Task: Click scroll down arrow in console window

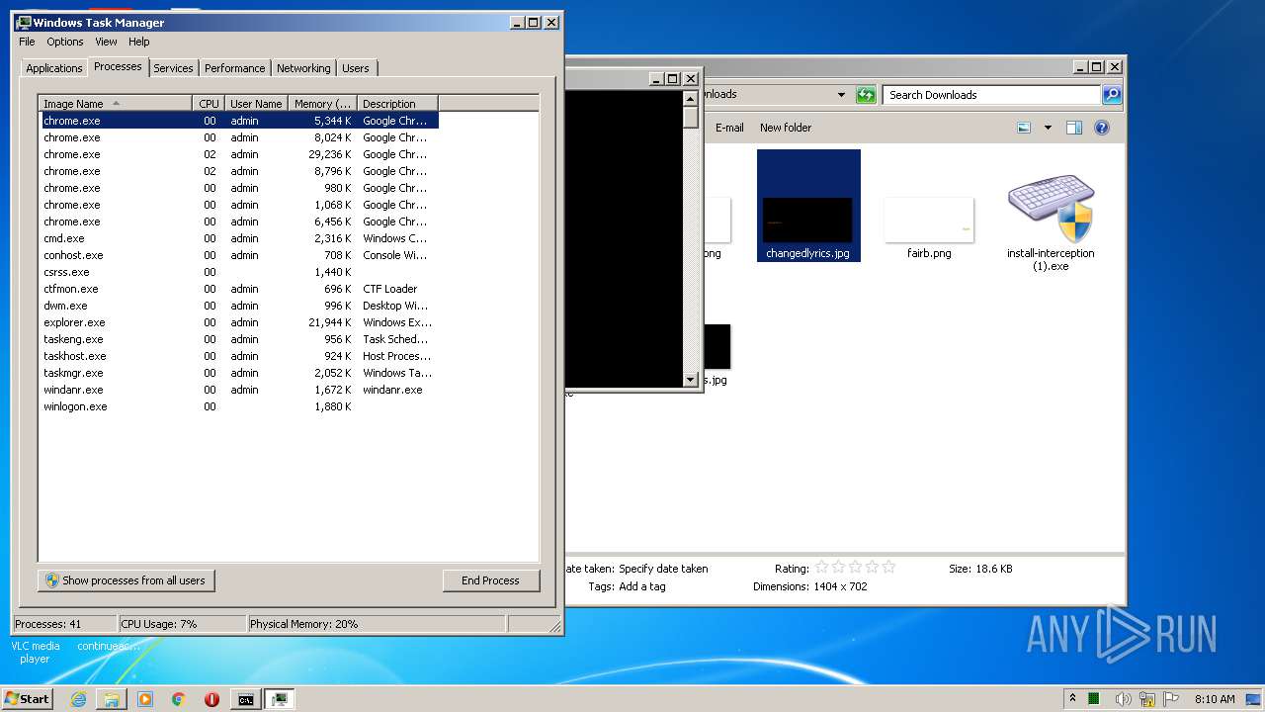Action: tap(690, 380)
